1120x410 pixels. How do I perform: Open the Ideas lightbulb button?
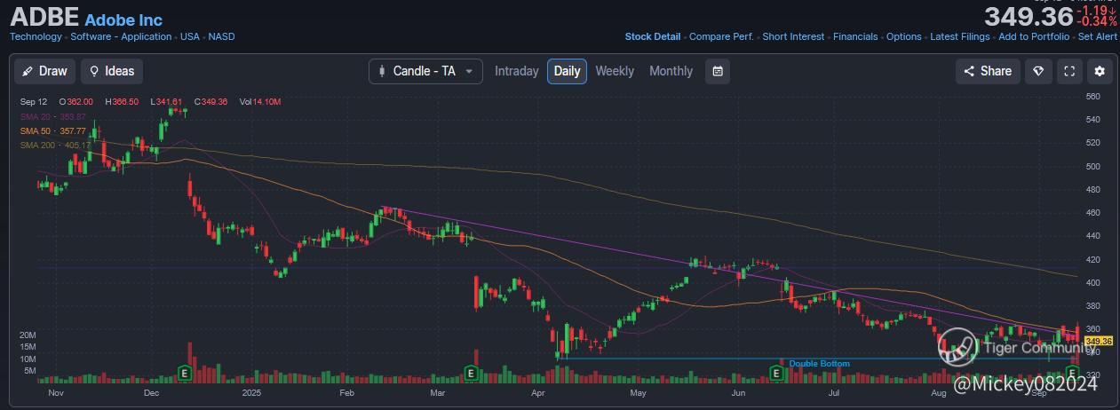click(x=111, y=71)
